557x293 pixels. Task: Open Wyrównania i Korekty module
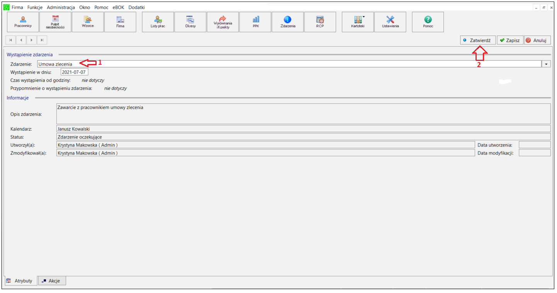tap(223, 22)
